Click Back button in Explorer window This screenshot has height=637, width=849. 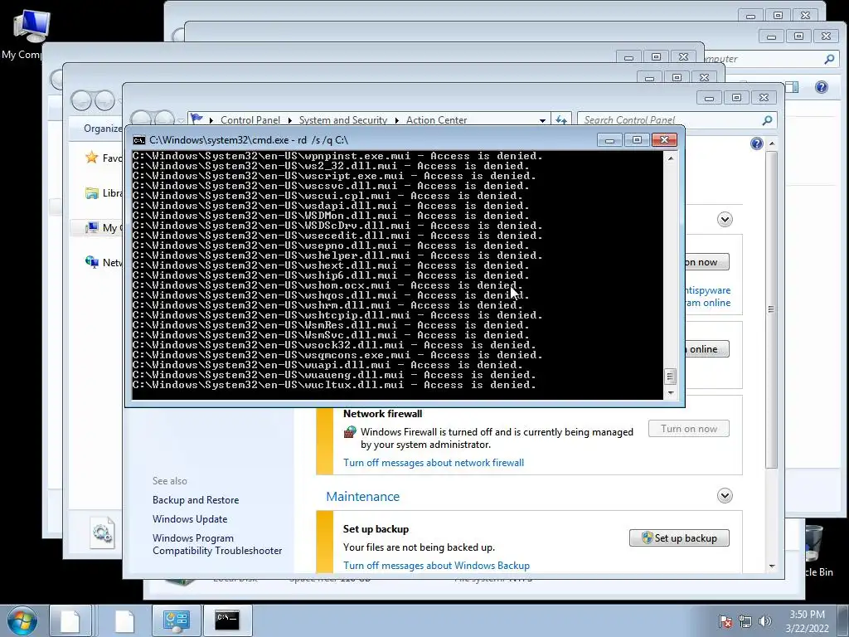[81, 100]
